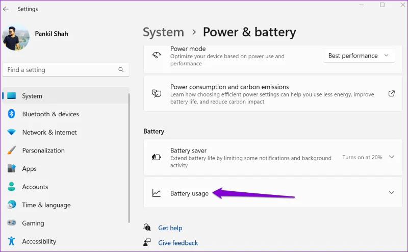This screenshot has width=408, height=252.
Task: Open Pankil Shah profile picture
Action: pyautogui.click(x=16, y=38)
